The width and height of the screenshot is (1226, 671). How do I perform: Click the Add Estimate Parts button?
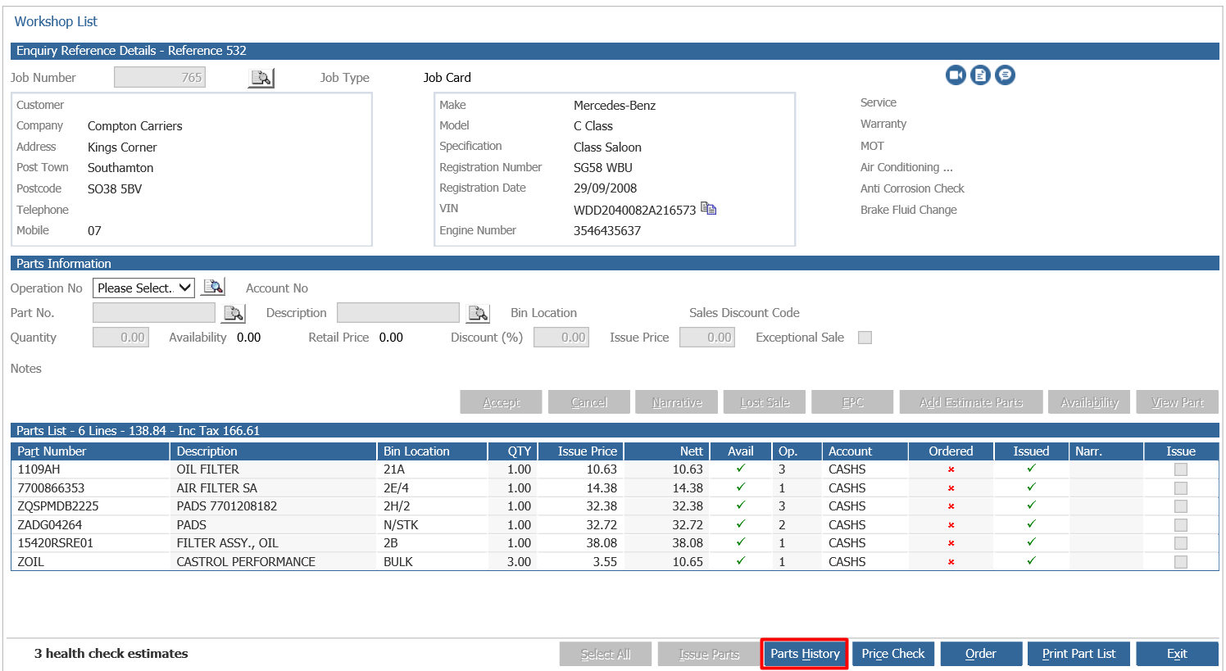tap(971, 402)
